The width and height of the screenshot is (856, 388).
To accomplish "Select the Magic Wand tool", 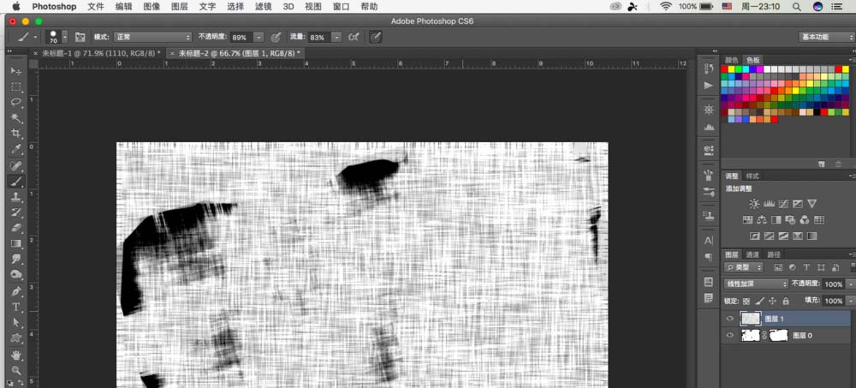I will point(16,118).
